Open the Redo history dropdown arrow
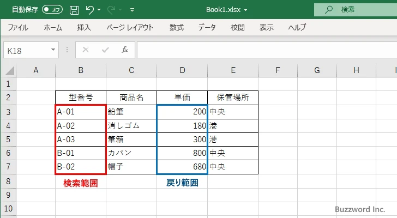Image resolution: width=397 pixels, height=218 pixels. click(x=121, y=10)
